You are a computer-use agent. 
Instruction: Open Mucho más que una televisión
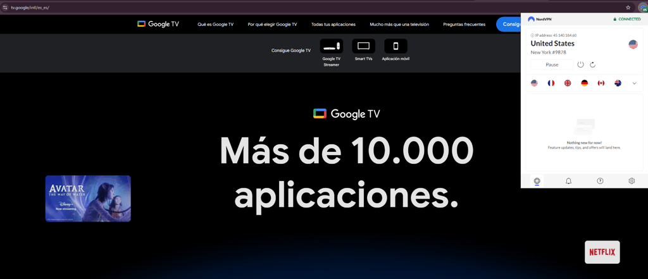pyautogui.click(x=399, y=25)
